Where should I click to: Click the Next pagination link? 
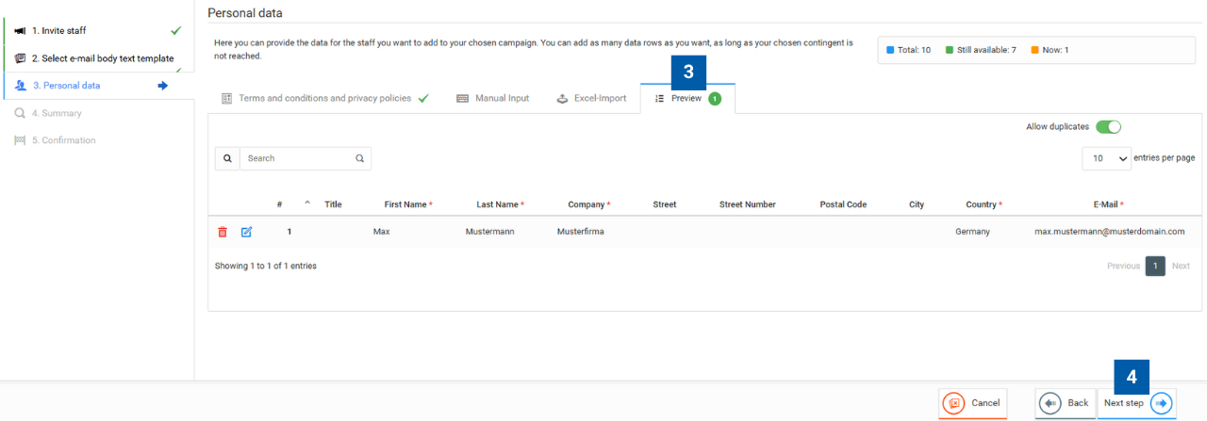pos(1181,267)
